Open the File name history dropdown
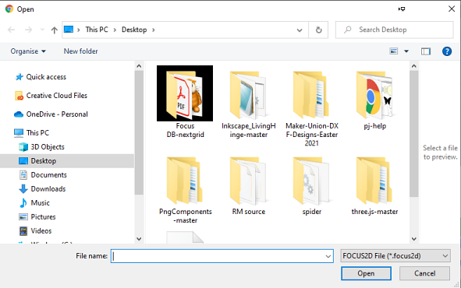Viewport: 461px width, 288px height. click(328, 256)
